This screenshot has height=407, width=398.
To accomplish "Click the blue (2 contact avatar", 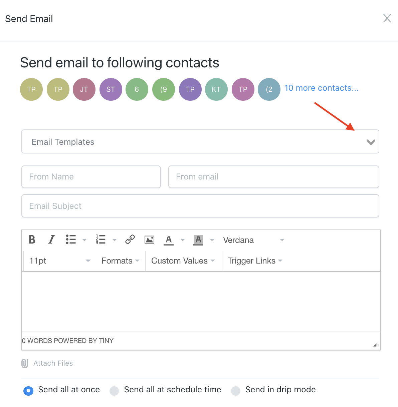I will [x=269, y=89].
